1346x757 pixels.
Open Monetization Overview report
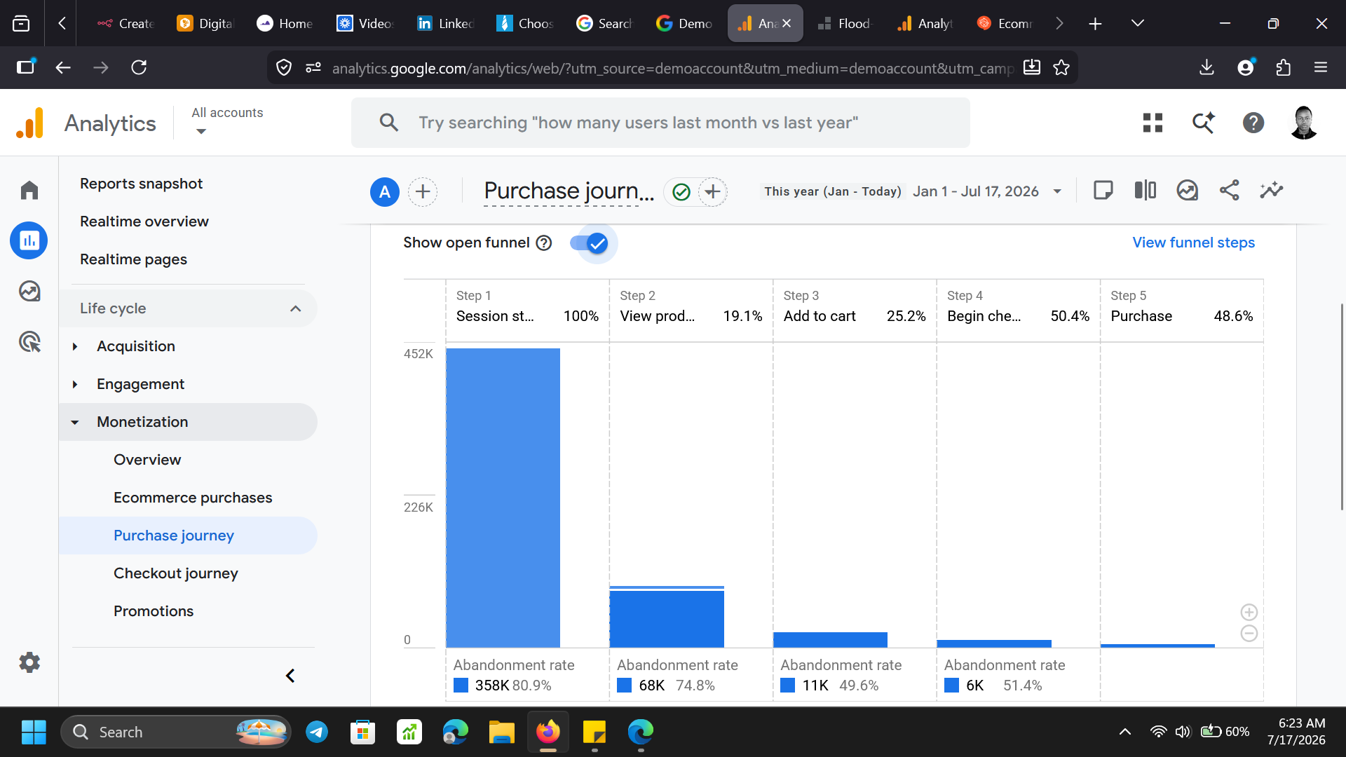pyautogui.click(x=147, y=460)
